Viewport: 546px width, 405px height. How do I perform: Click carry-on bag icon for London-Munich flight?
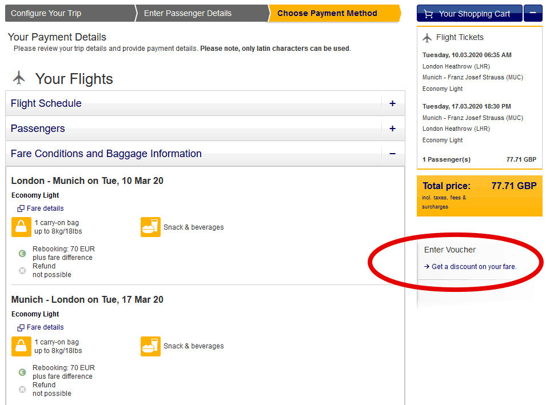click(x=21, y=227)
